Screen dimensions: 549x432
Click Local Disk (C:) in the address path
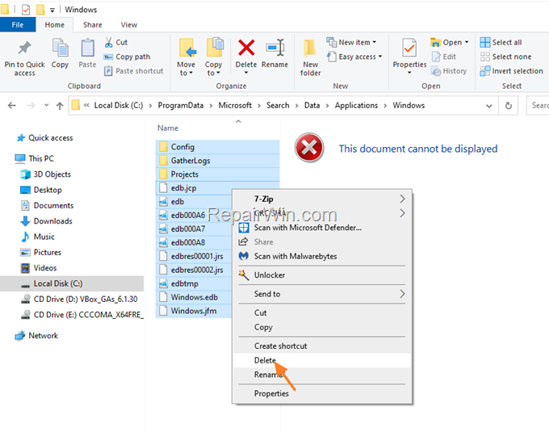coord(119,105)
